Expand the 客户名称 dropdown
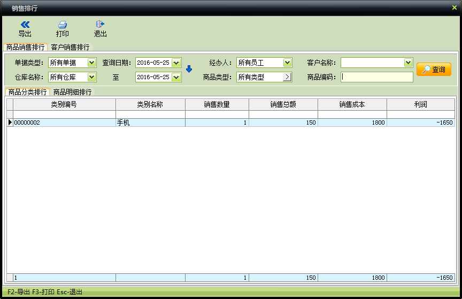This screenshot has height=299, width=462. coord(408,63)
